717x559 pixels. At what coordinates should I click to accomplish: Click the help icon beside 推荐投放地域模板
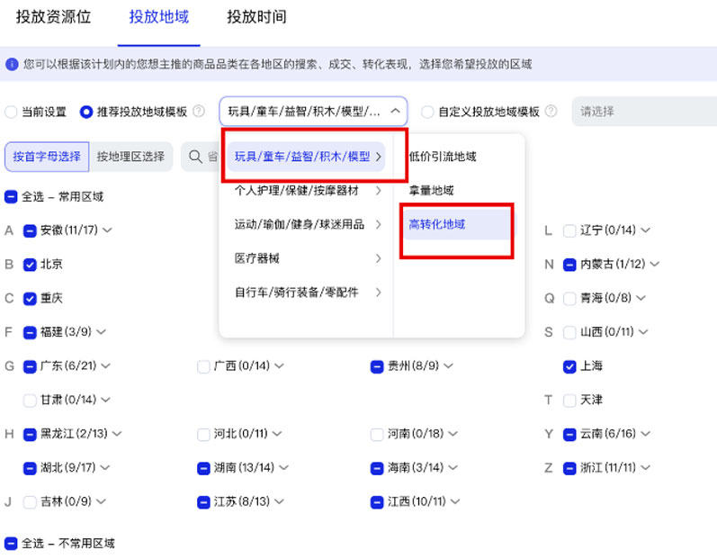[x=199, y=111]
